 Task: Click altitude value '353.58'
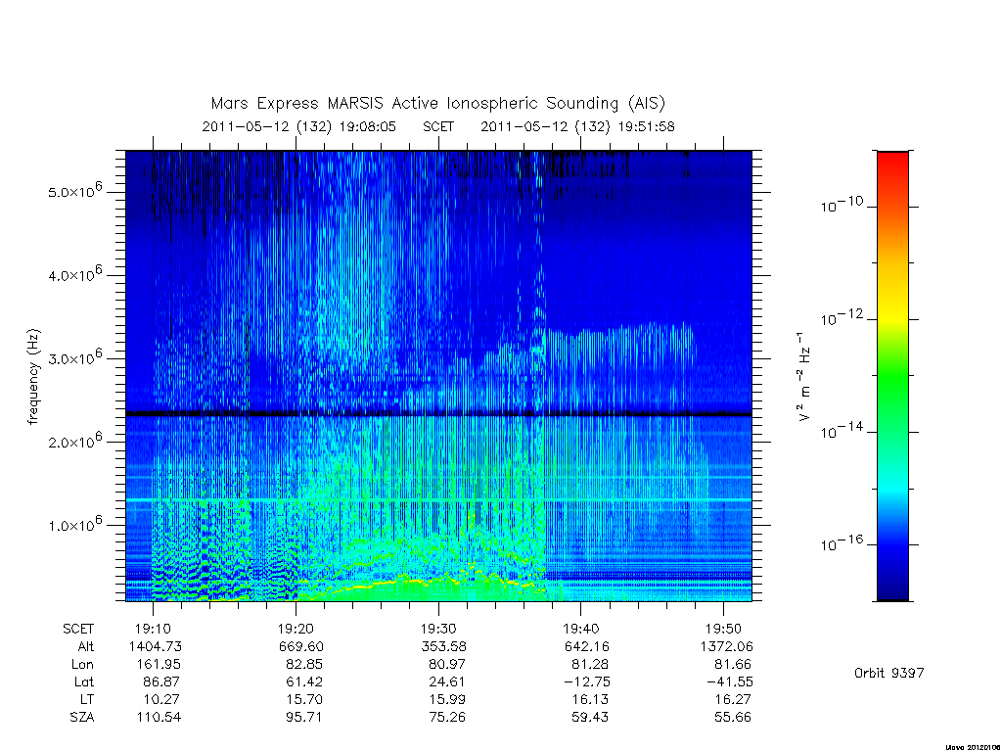[443, 646]
